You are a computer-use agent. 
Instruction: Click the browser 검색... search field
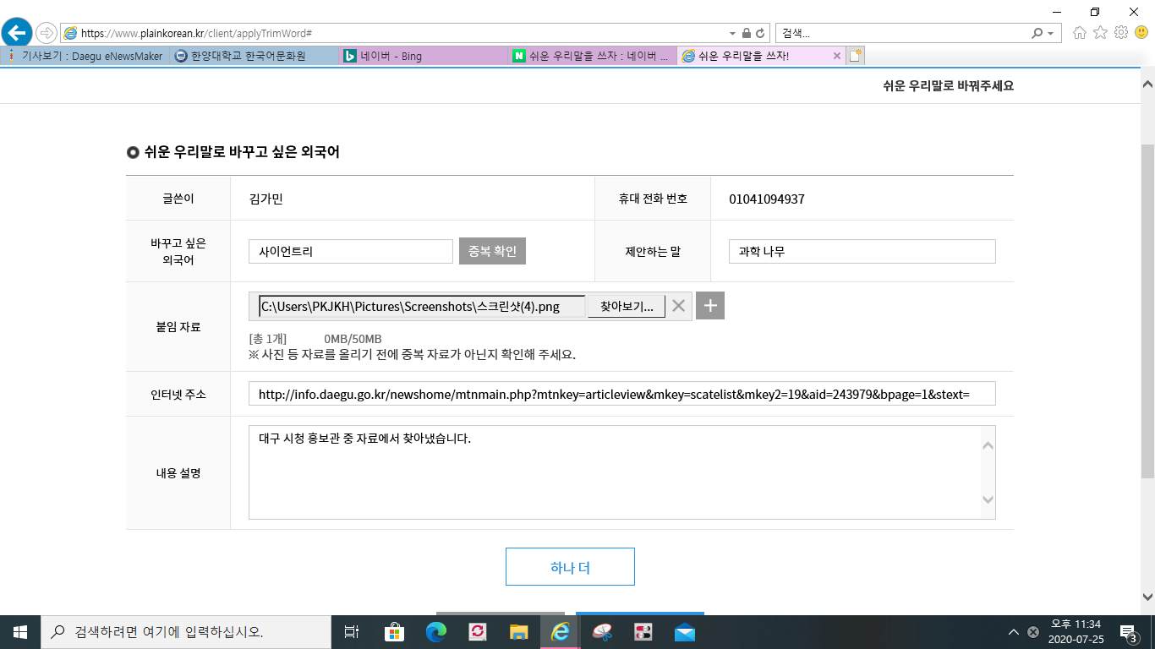tap(903, 33)
